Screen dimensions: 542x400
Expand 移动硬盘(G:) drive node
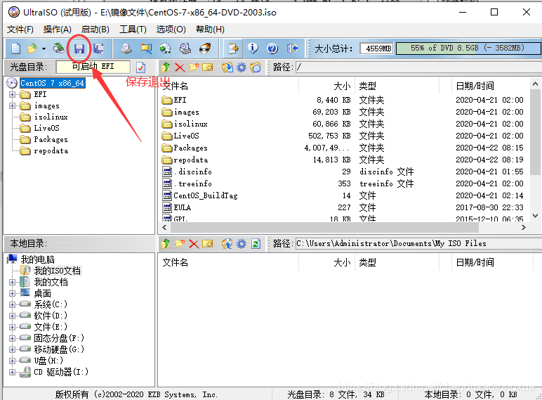point(12,350)
